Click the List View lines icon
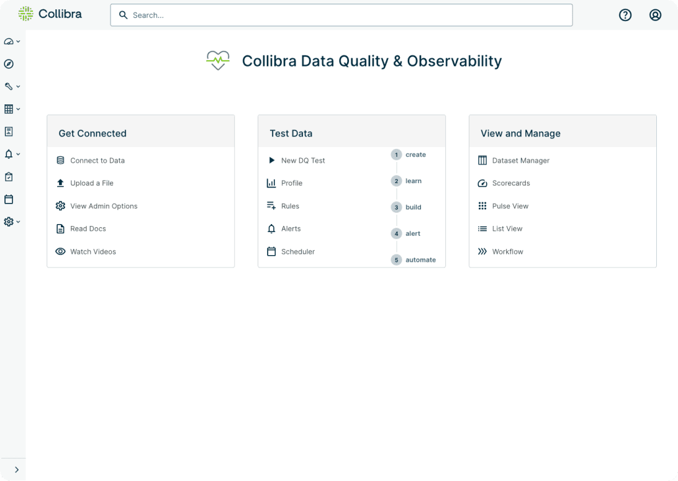 click(482, 228)
